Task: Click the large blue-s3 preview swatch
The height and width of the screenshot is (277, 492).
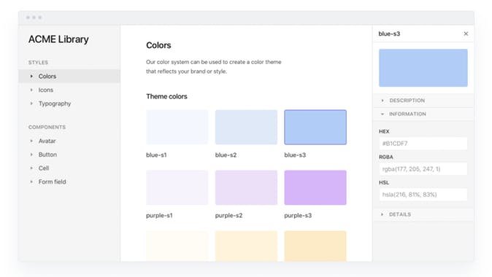Action: (423, 68)
